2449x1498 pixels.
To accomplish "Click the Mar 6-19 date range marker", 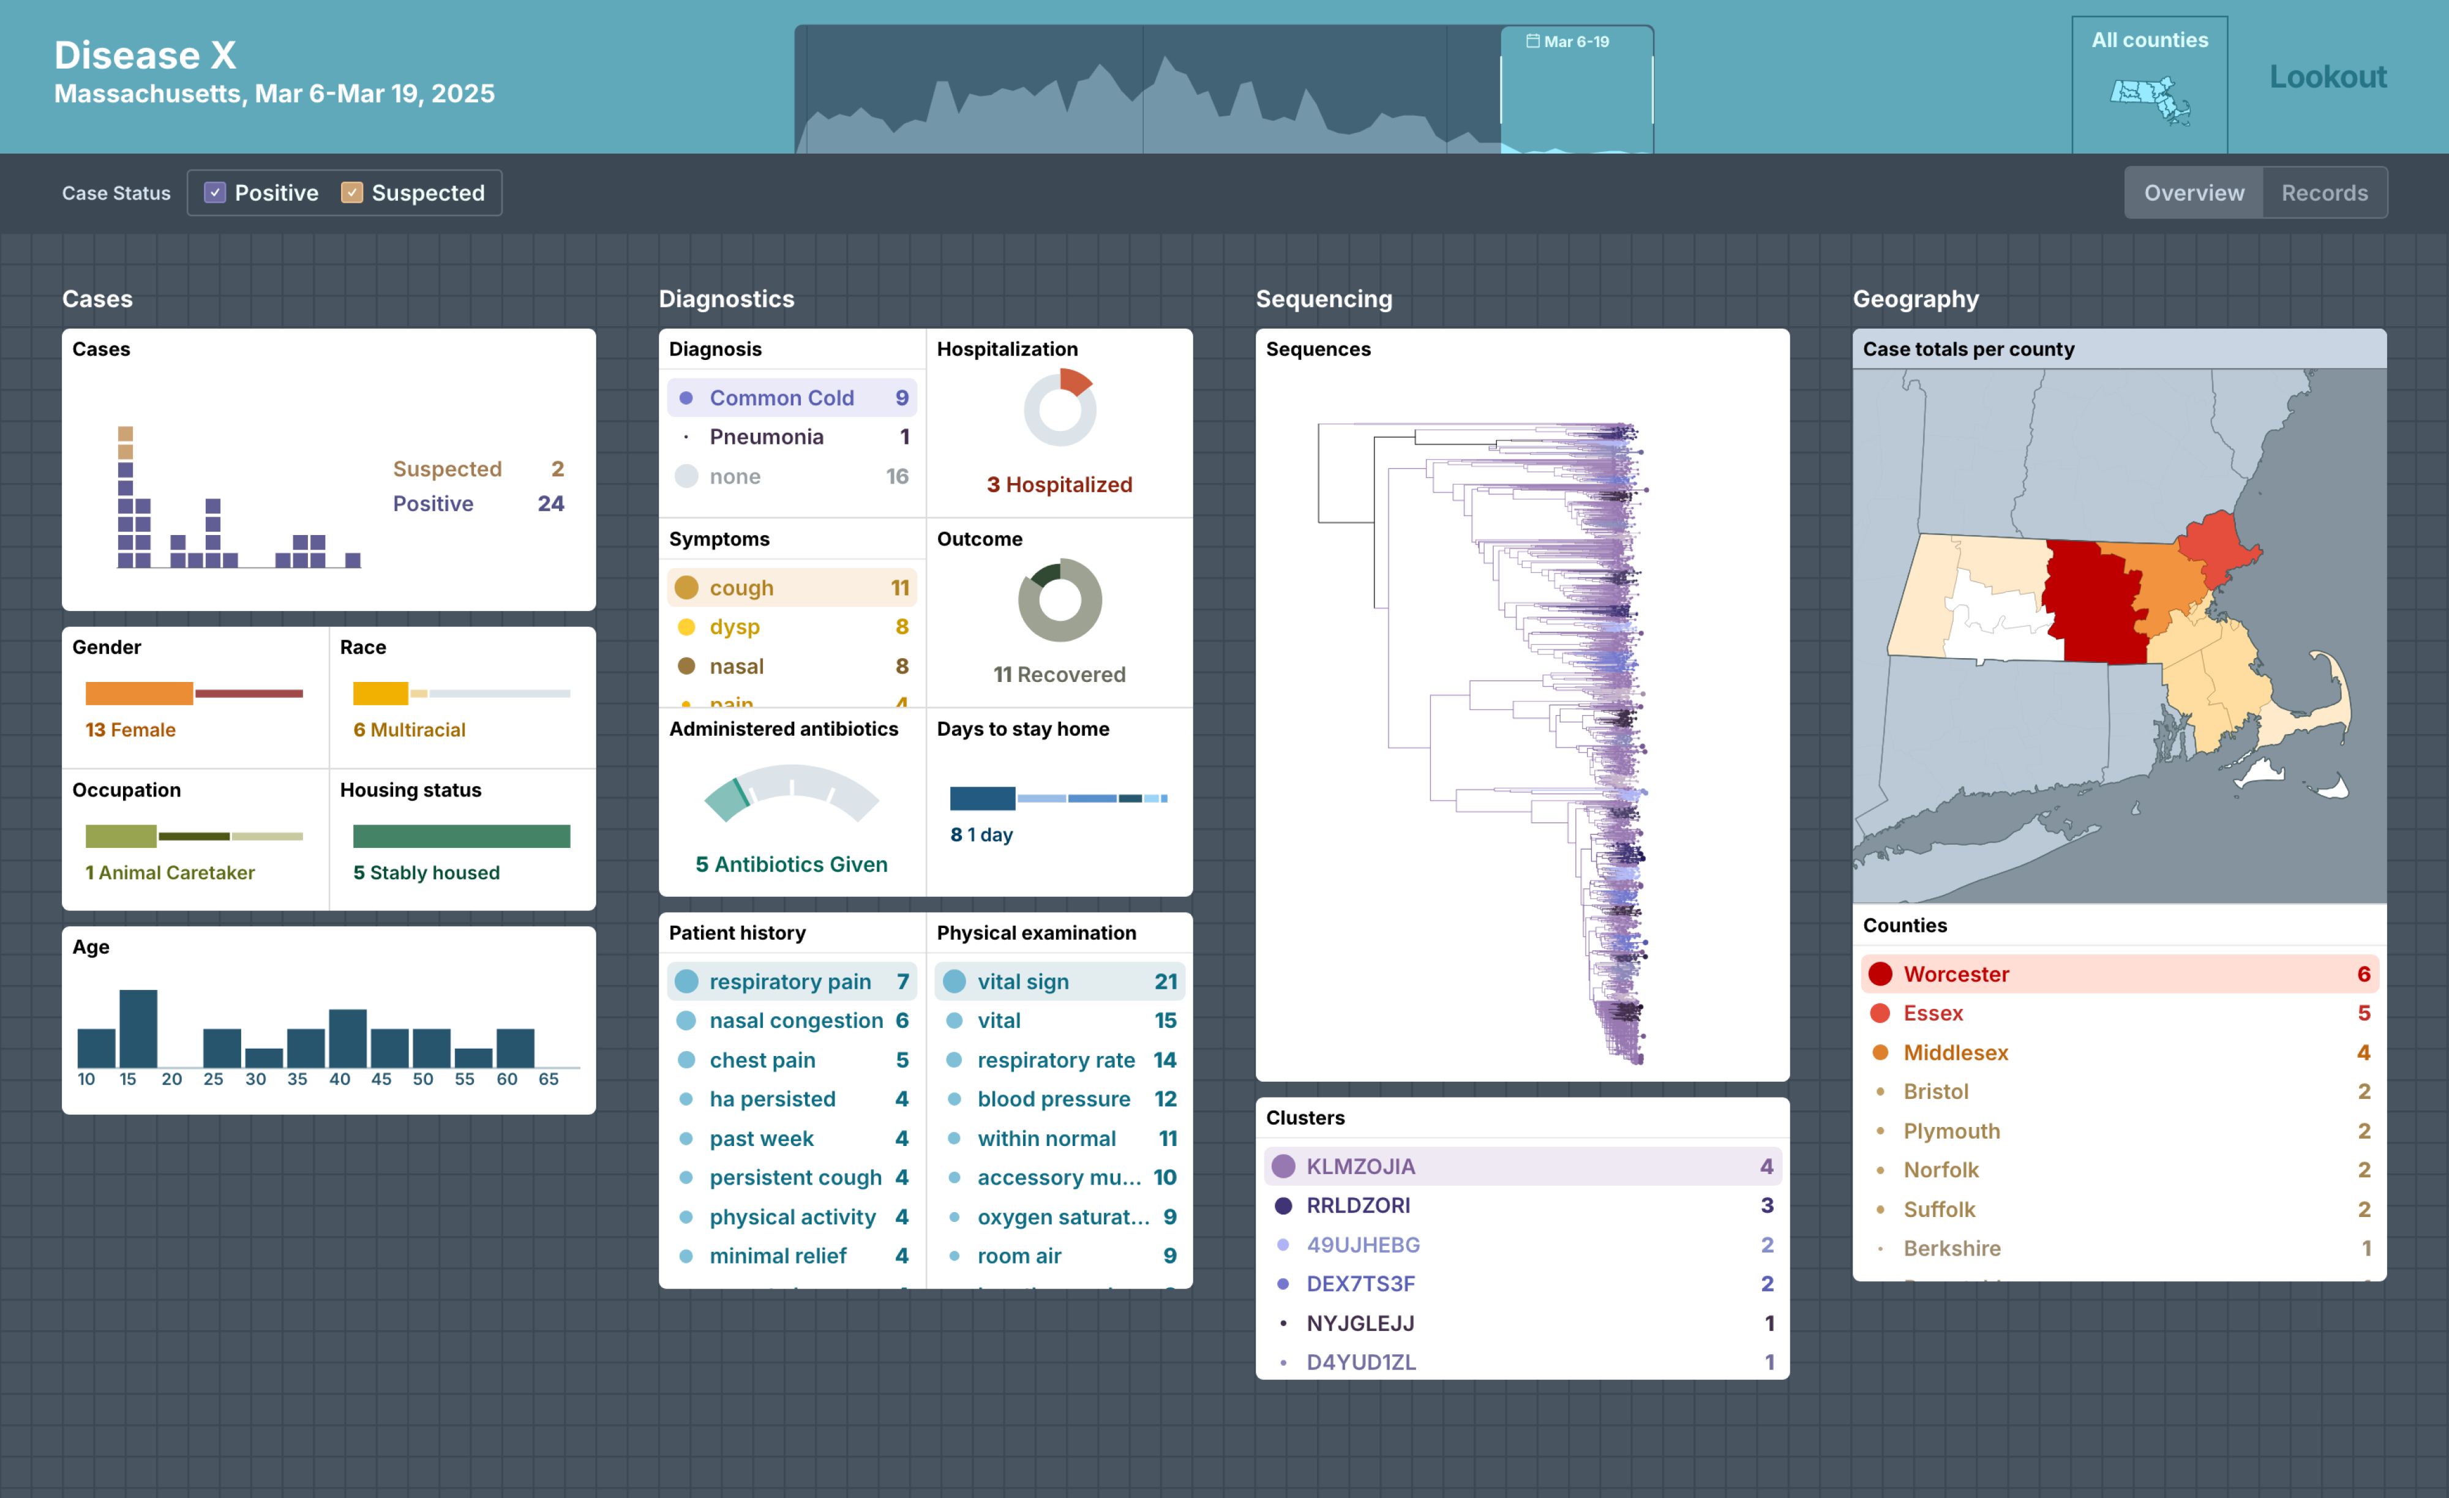I will 1577,42.
